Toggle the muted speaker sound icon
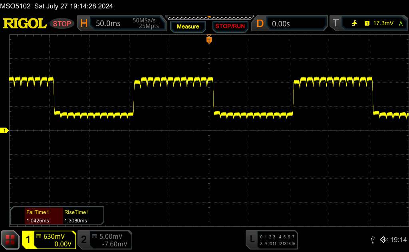 coord(384,240)
